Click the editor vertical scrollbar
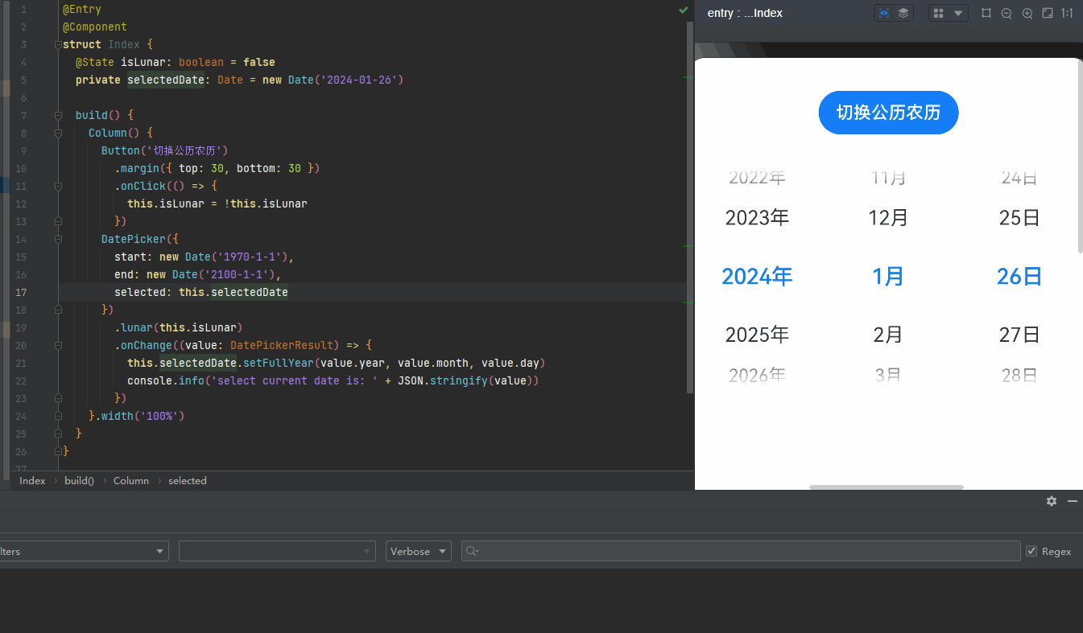The image size is (1083, 633). tap(690, 208)
